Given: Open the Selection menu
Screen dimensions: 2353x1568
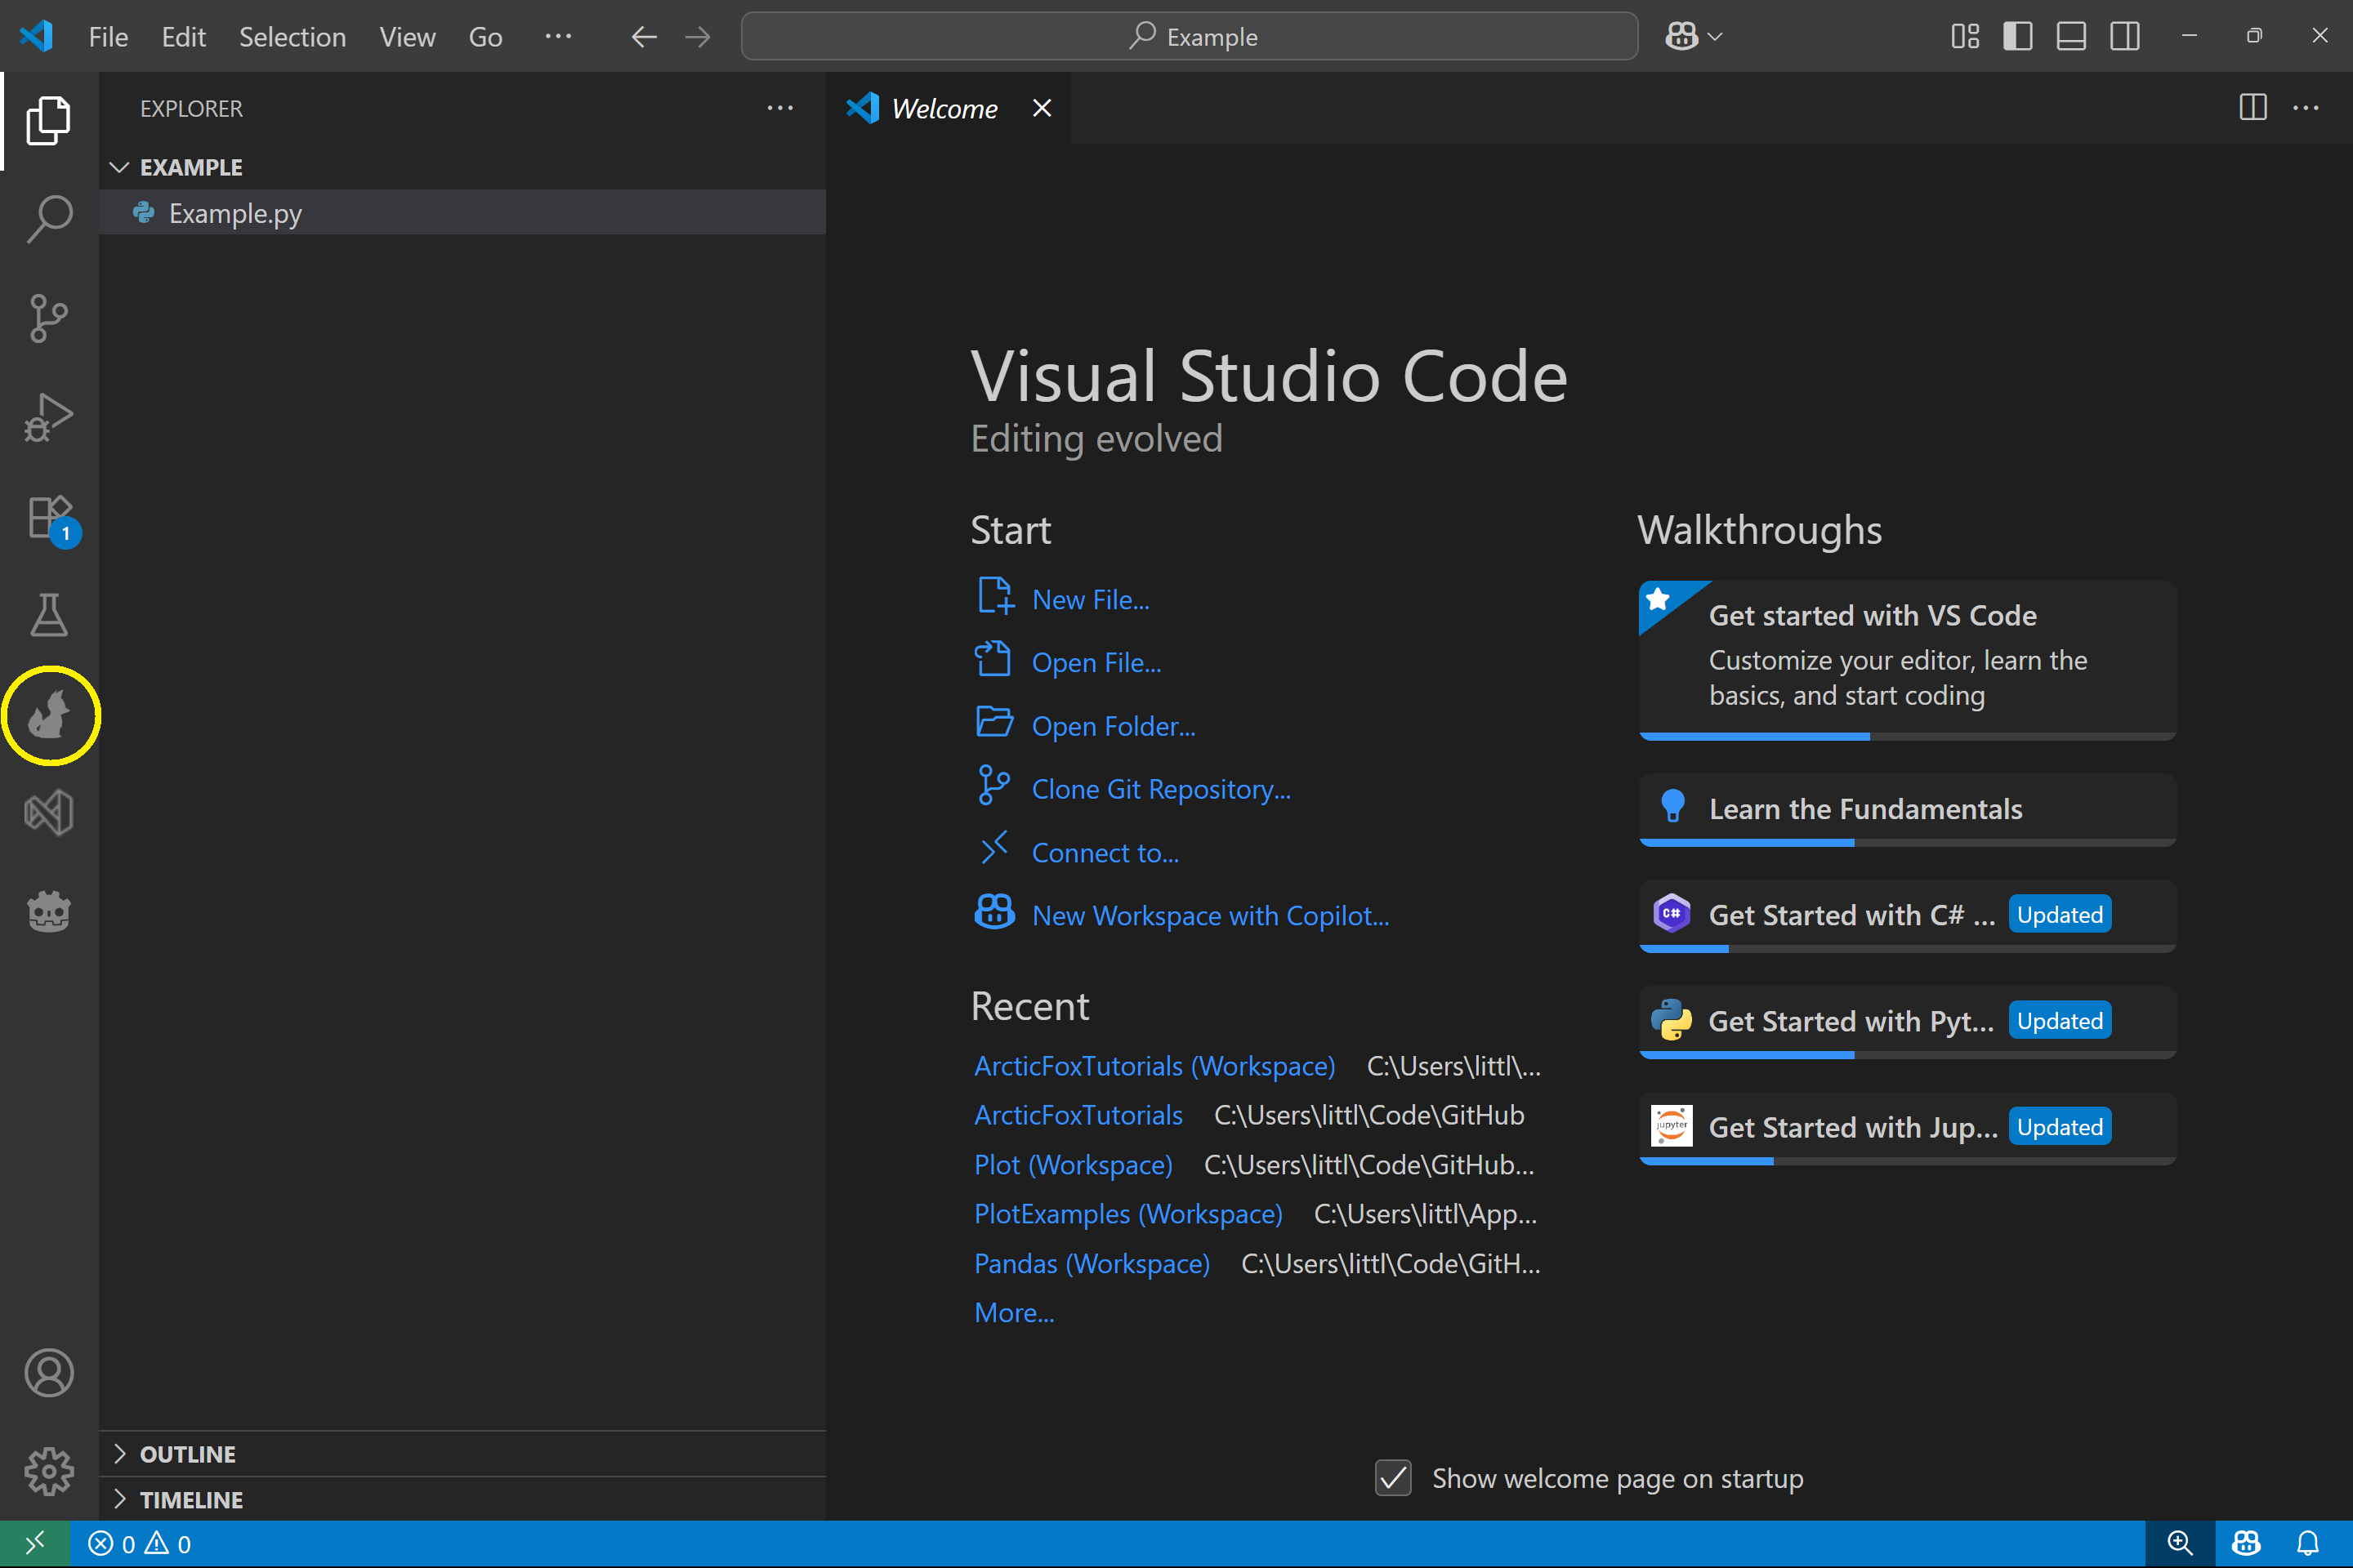Looking at the screenshot, I should coord(292,37).
